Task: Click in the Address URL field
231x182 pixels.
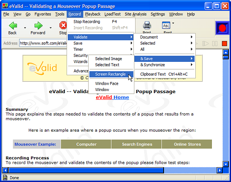Action: pyautogui.click(x=43, y=43)
